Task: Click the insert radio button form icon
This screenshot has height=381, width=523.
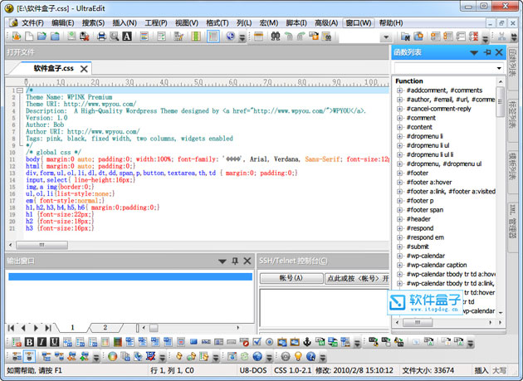Action: point(270,342)
